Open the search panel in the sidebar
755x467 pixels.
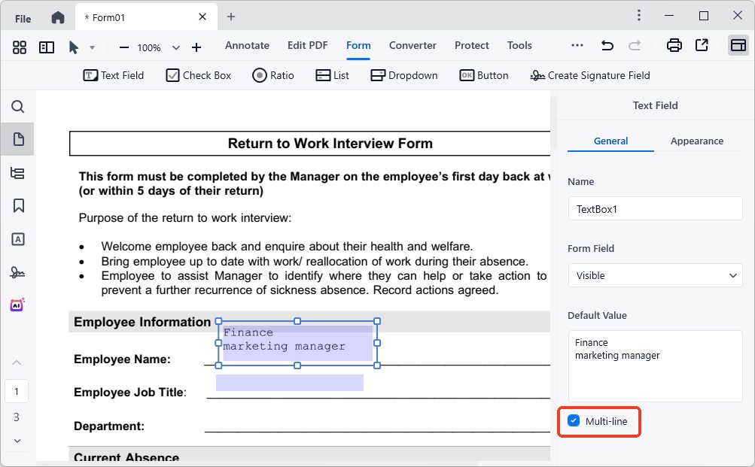tap(17, 106)
